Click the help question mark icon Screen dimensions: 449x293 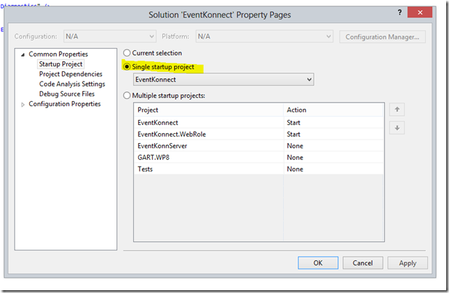[399, 13]
